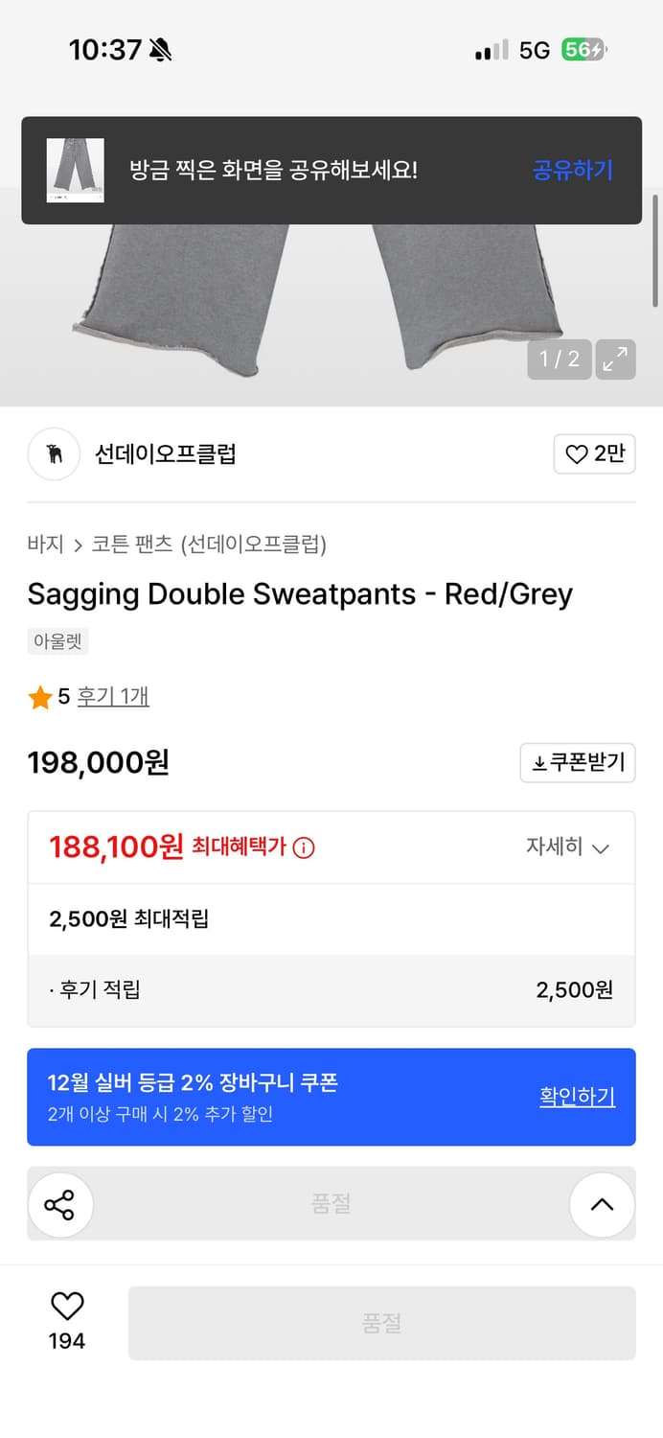
Task: Tap the star icon next to rating 5
Action: click(x=40, y=696)
